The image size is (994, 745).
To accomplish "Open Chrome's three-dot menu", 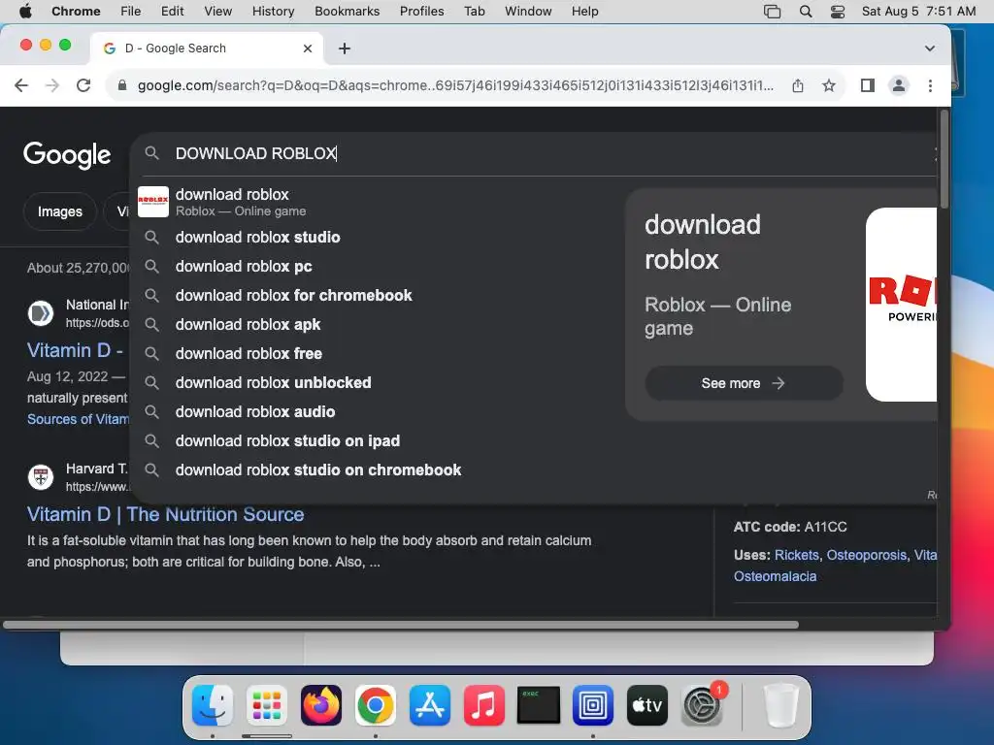I will click(x=930, y=85).
